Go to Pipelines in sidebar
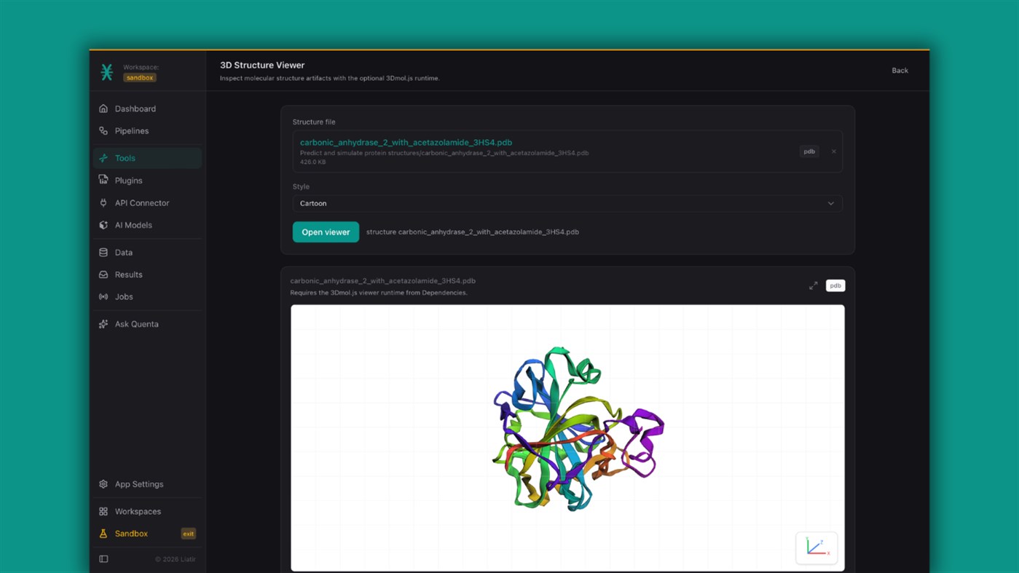 (x=147, y=131)
